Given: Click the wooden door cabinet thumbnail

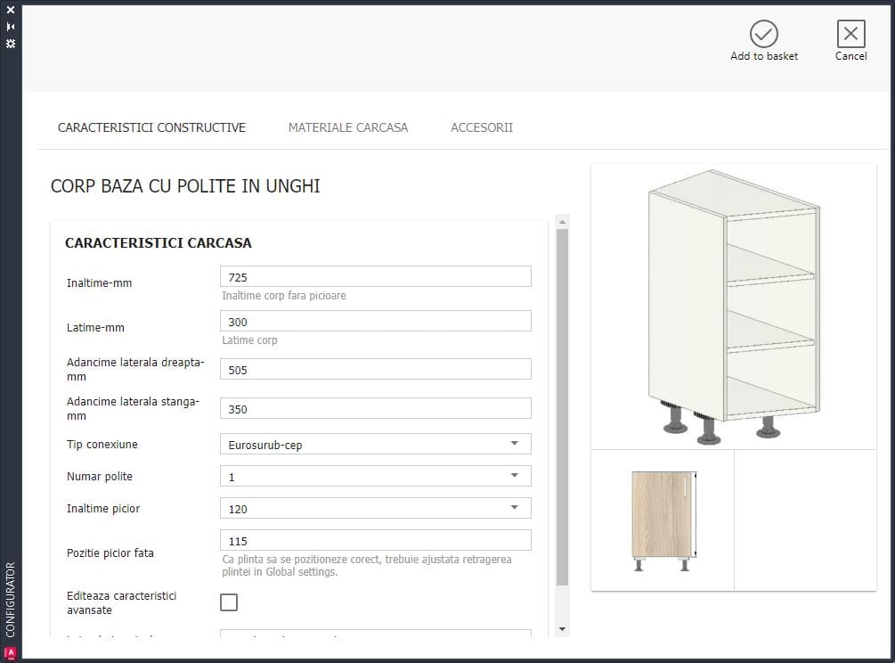Looking at the screenshot, I should click(x=663, y=520).
